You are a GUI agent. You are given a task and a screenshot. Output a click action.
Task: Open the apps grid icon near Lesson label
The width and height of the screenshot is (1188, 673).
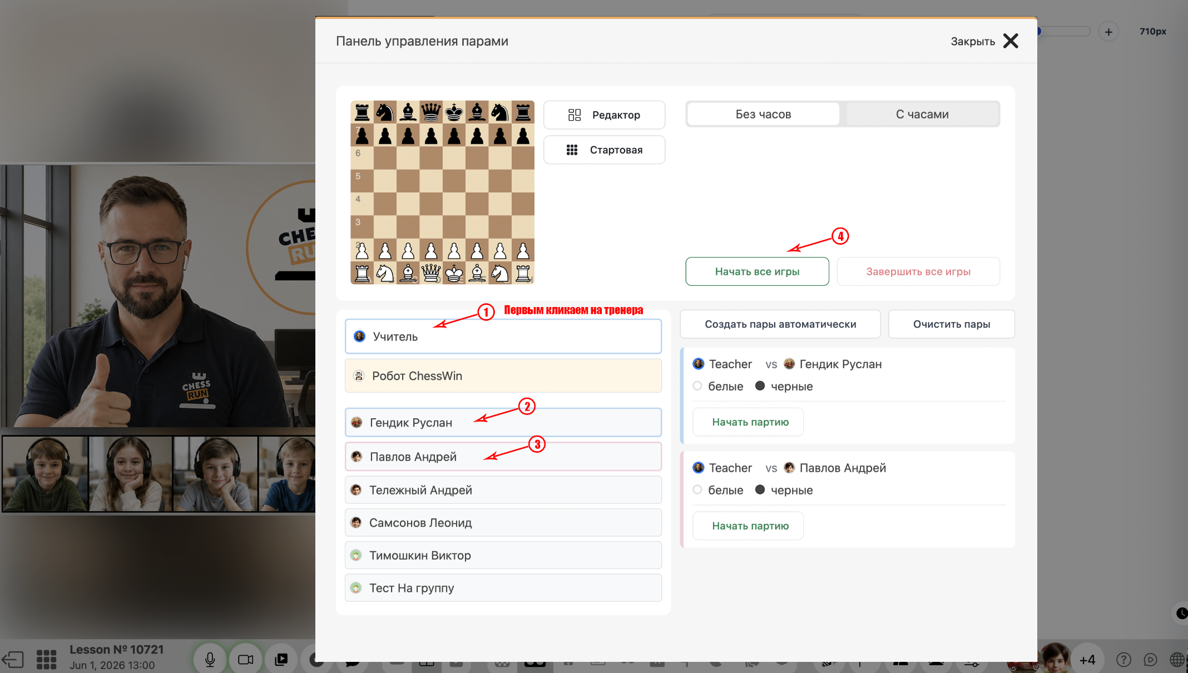[47, 659]
